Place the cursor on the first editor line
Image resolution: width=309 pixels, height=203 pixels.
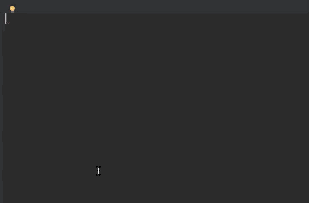pos(156,18)
